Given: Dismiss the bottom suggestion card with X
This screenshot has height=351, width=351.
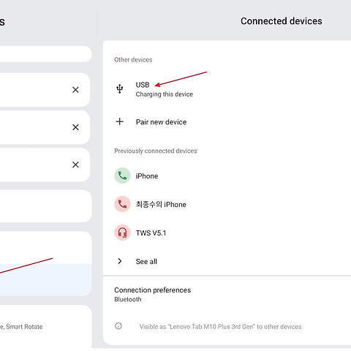Looking at the screenshot, I should coord(75,165).
